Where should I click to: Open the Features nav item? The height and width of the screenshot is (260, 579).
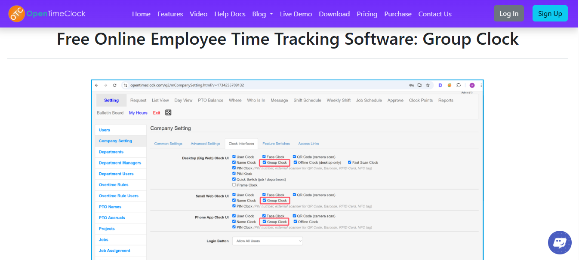coord(170,14)
